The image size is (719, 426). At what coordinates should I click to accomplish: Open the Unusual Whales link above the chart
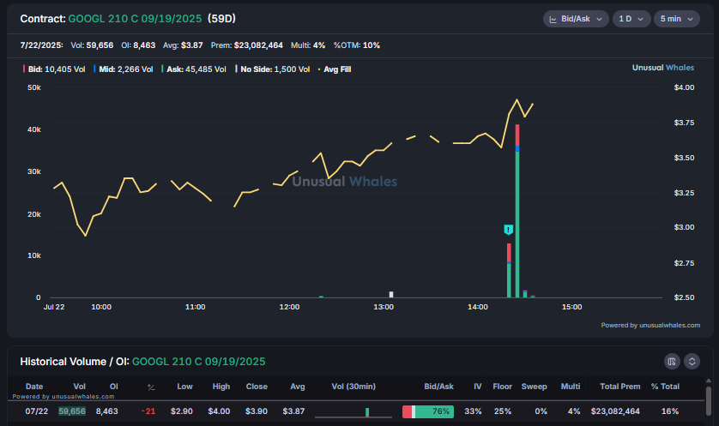tap(663, 68)
